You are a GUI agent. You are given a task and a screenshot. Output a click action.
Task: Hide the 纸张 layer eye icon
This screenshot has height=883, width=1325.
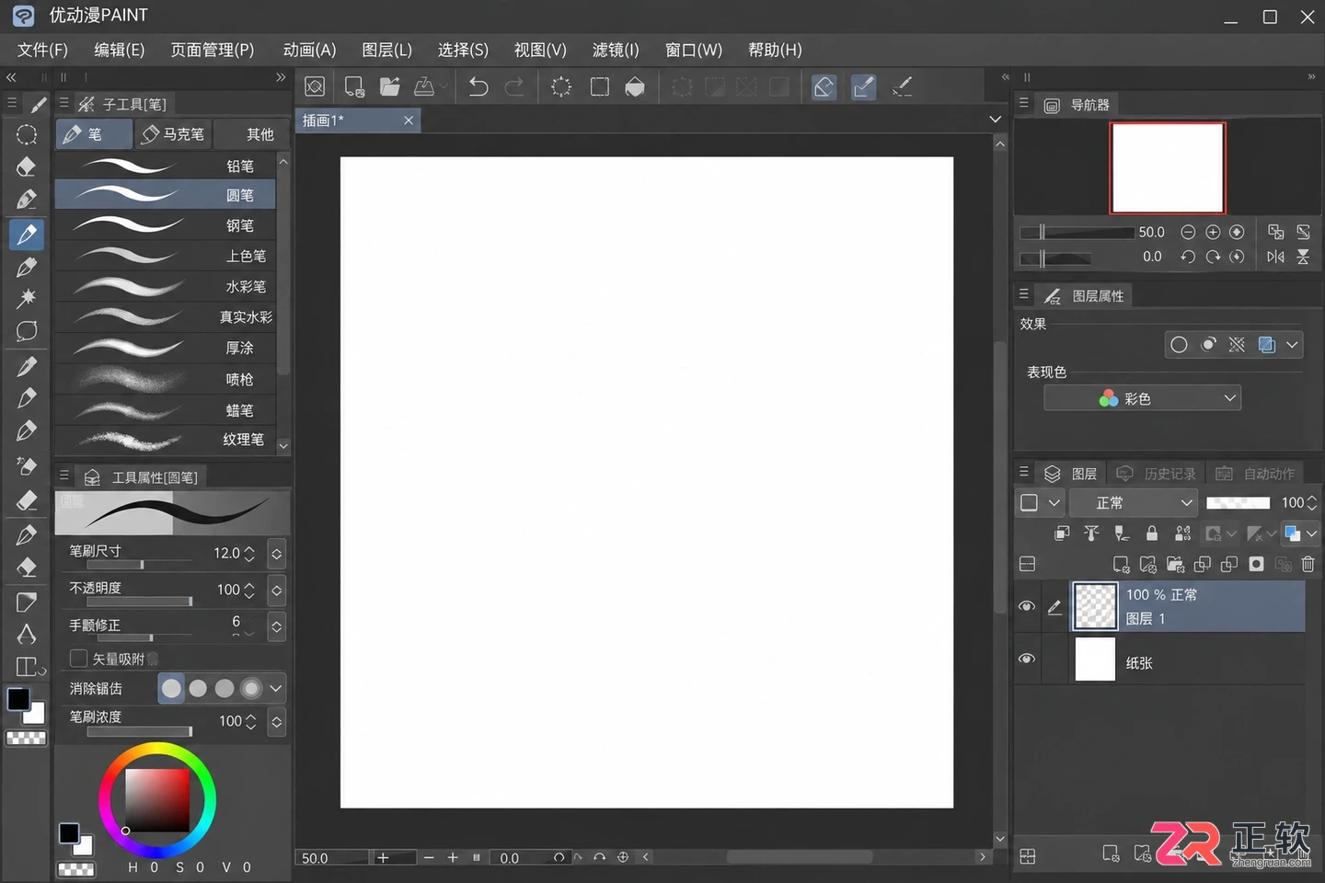pyautogui.click(x=1027, y=659)
